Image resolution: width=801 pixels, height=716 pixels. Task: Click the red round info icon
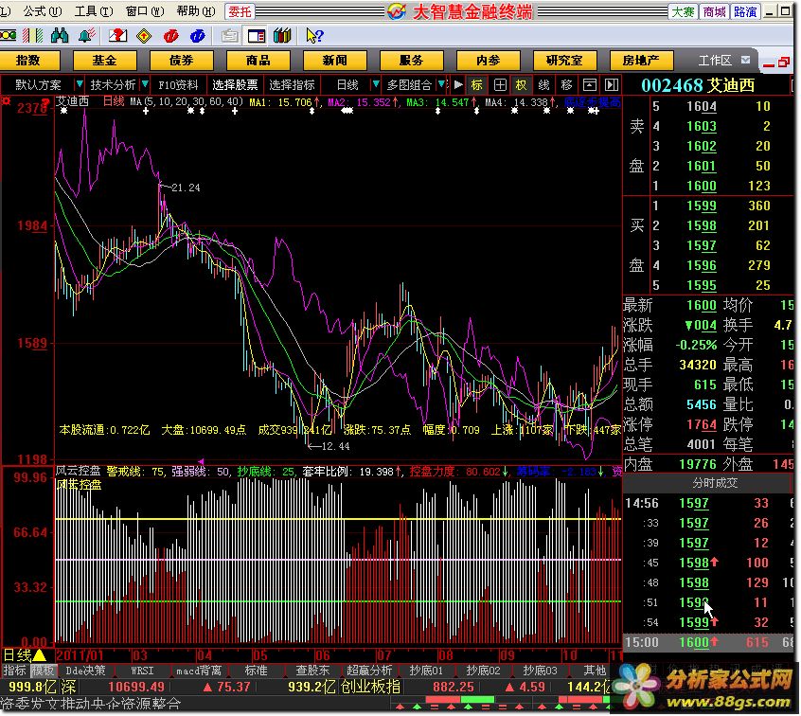pos(170,36)
